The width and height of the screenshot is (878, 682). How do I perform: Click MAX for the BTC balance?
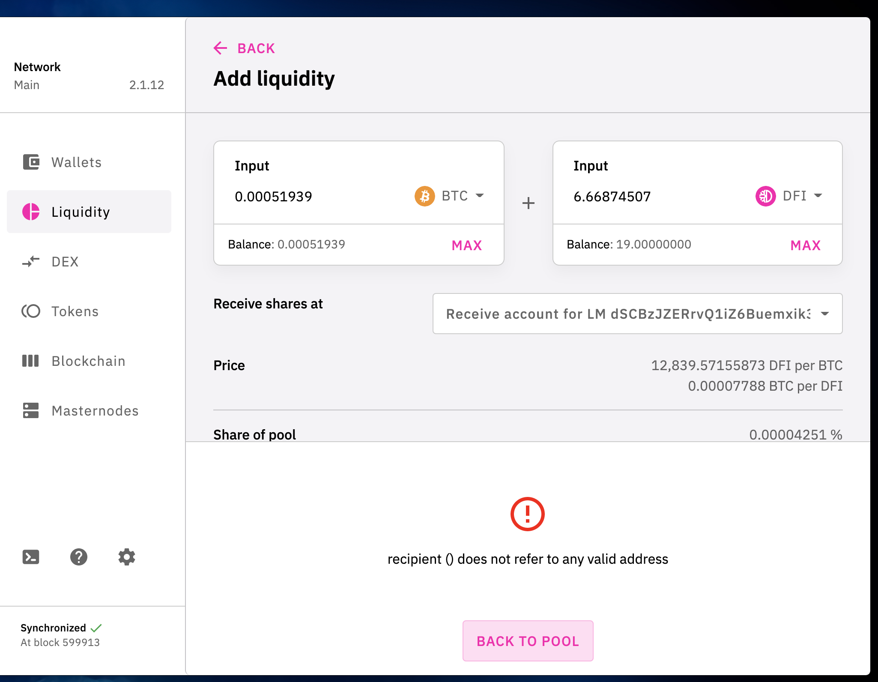467,245
